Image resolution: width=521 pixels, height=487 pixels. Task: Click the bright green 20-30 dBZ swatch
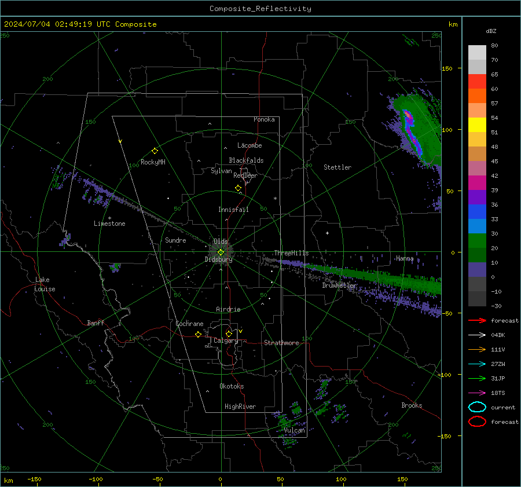[477, 241]
